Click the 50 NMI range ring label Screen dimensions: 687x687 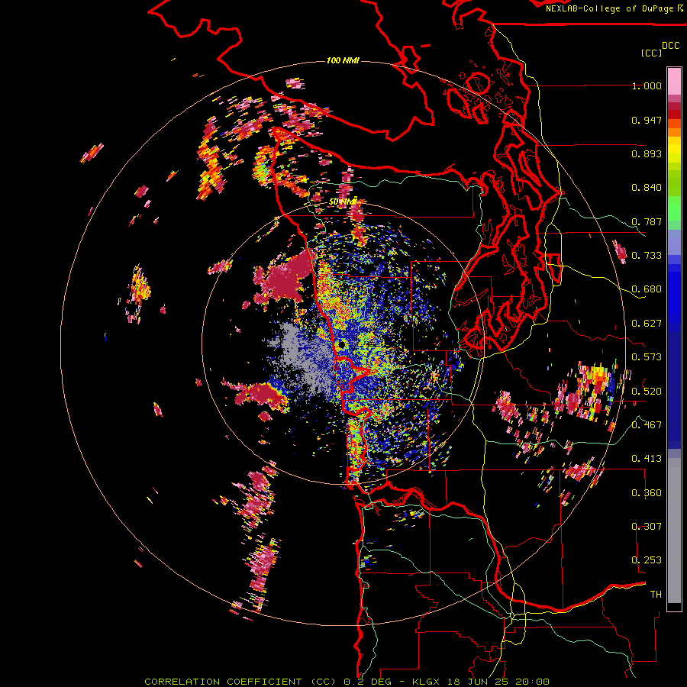click(343, 202)
